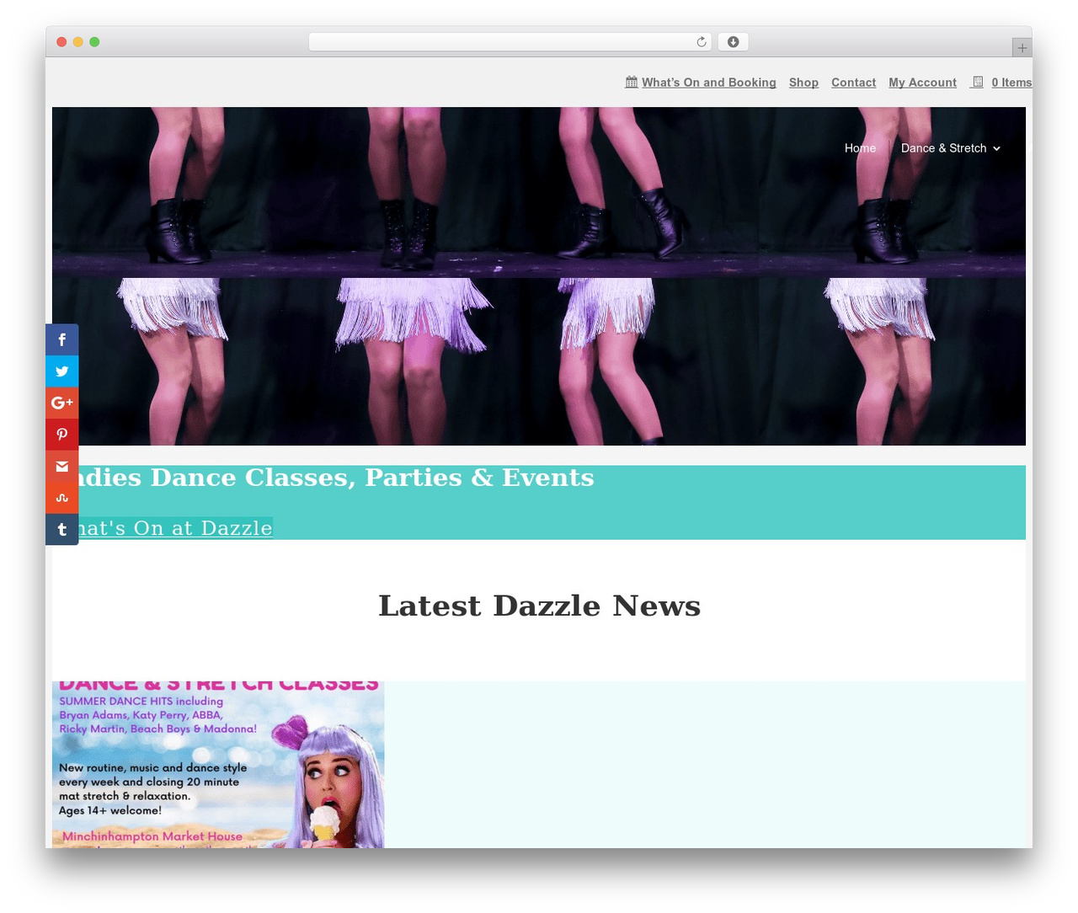This screenshot has height=913, width=1078.
Task: Open Dance & Stretch Classes news thumbnail
Action: pos(218,765)
